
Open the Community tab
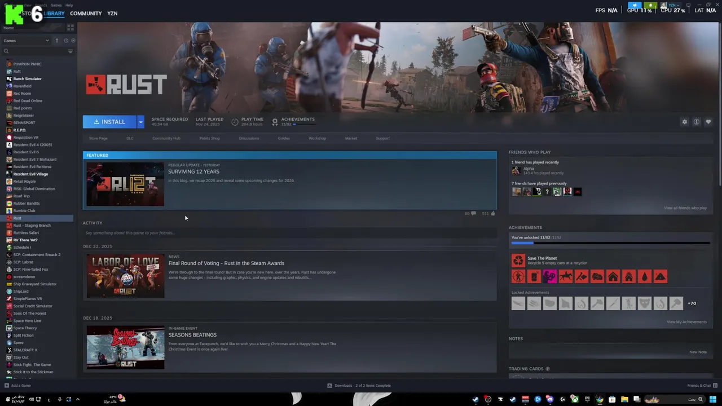pyautogui.click(x=86, y=14)
